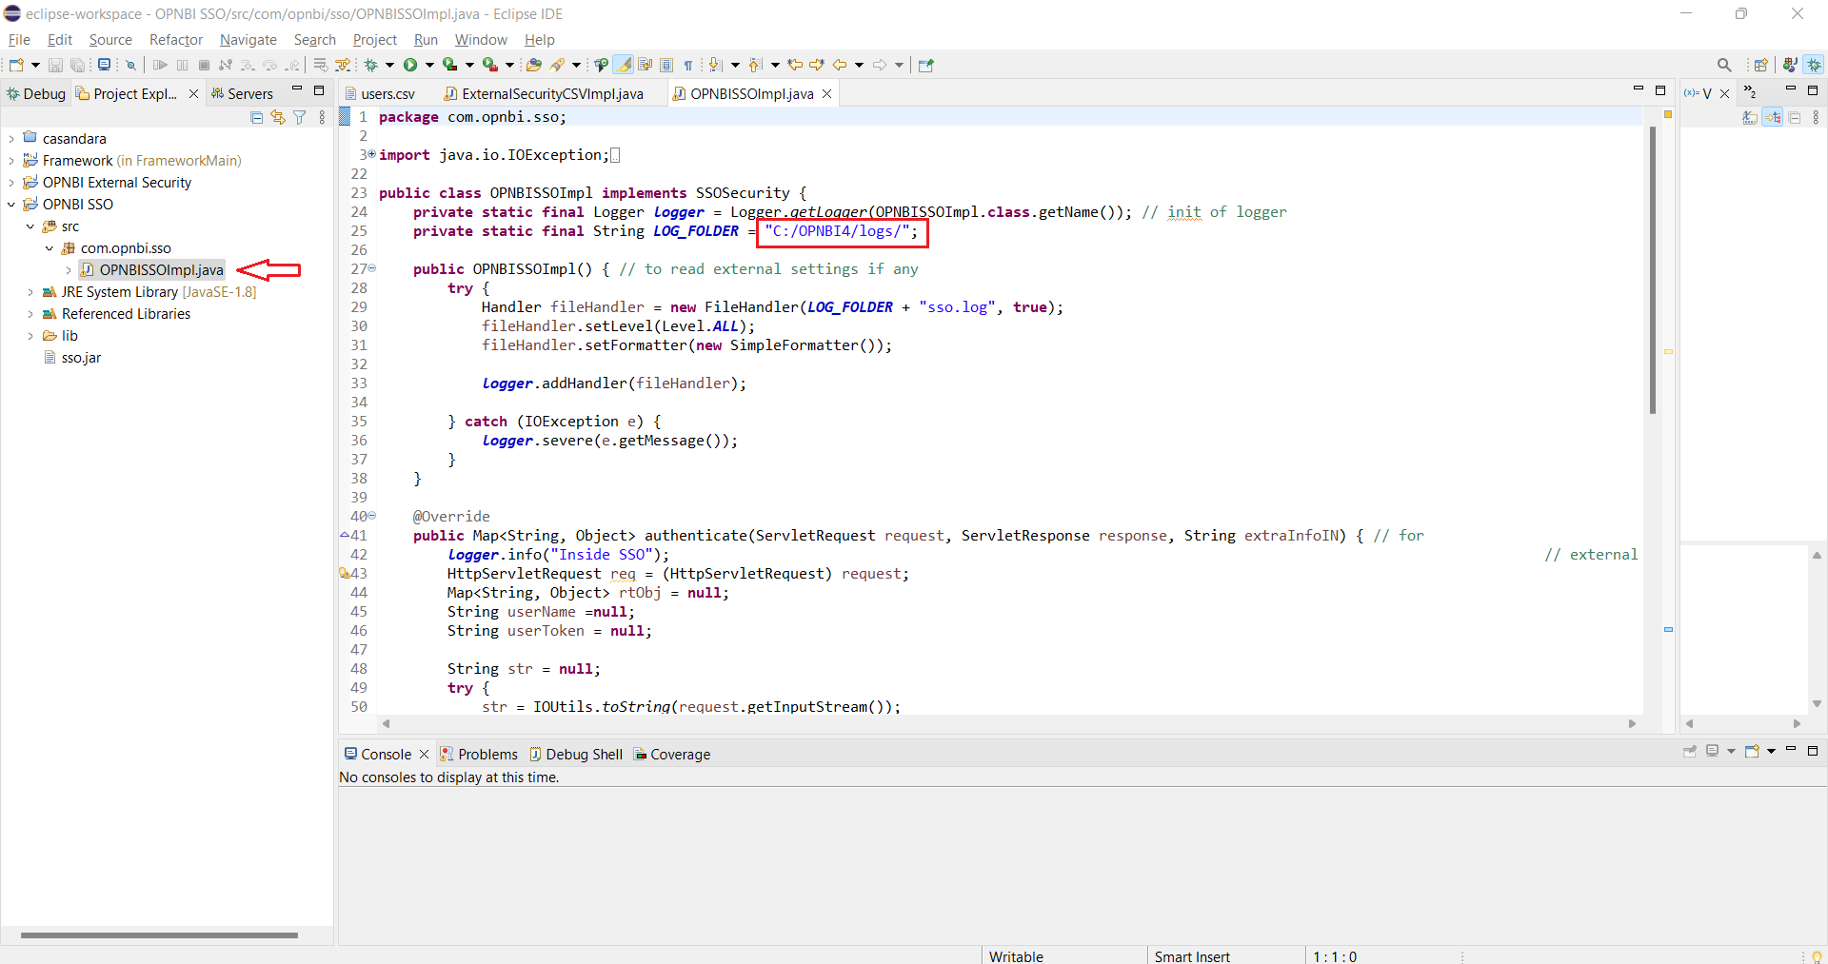Image resolution: width=1828 pixels, height=964 pixels.
Task: Click the Step Over icon
Action: click(269, 65)
